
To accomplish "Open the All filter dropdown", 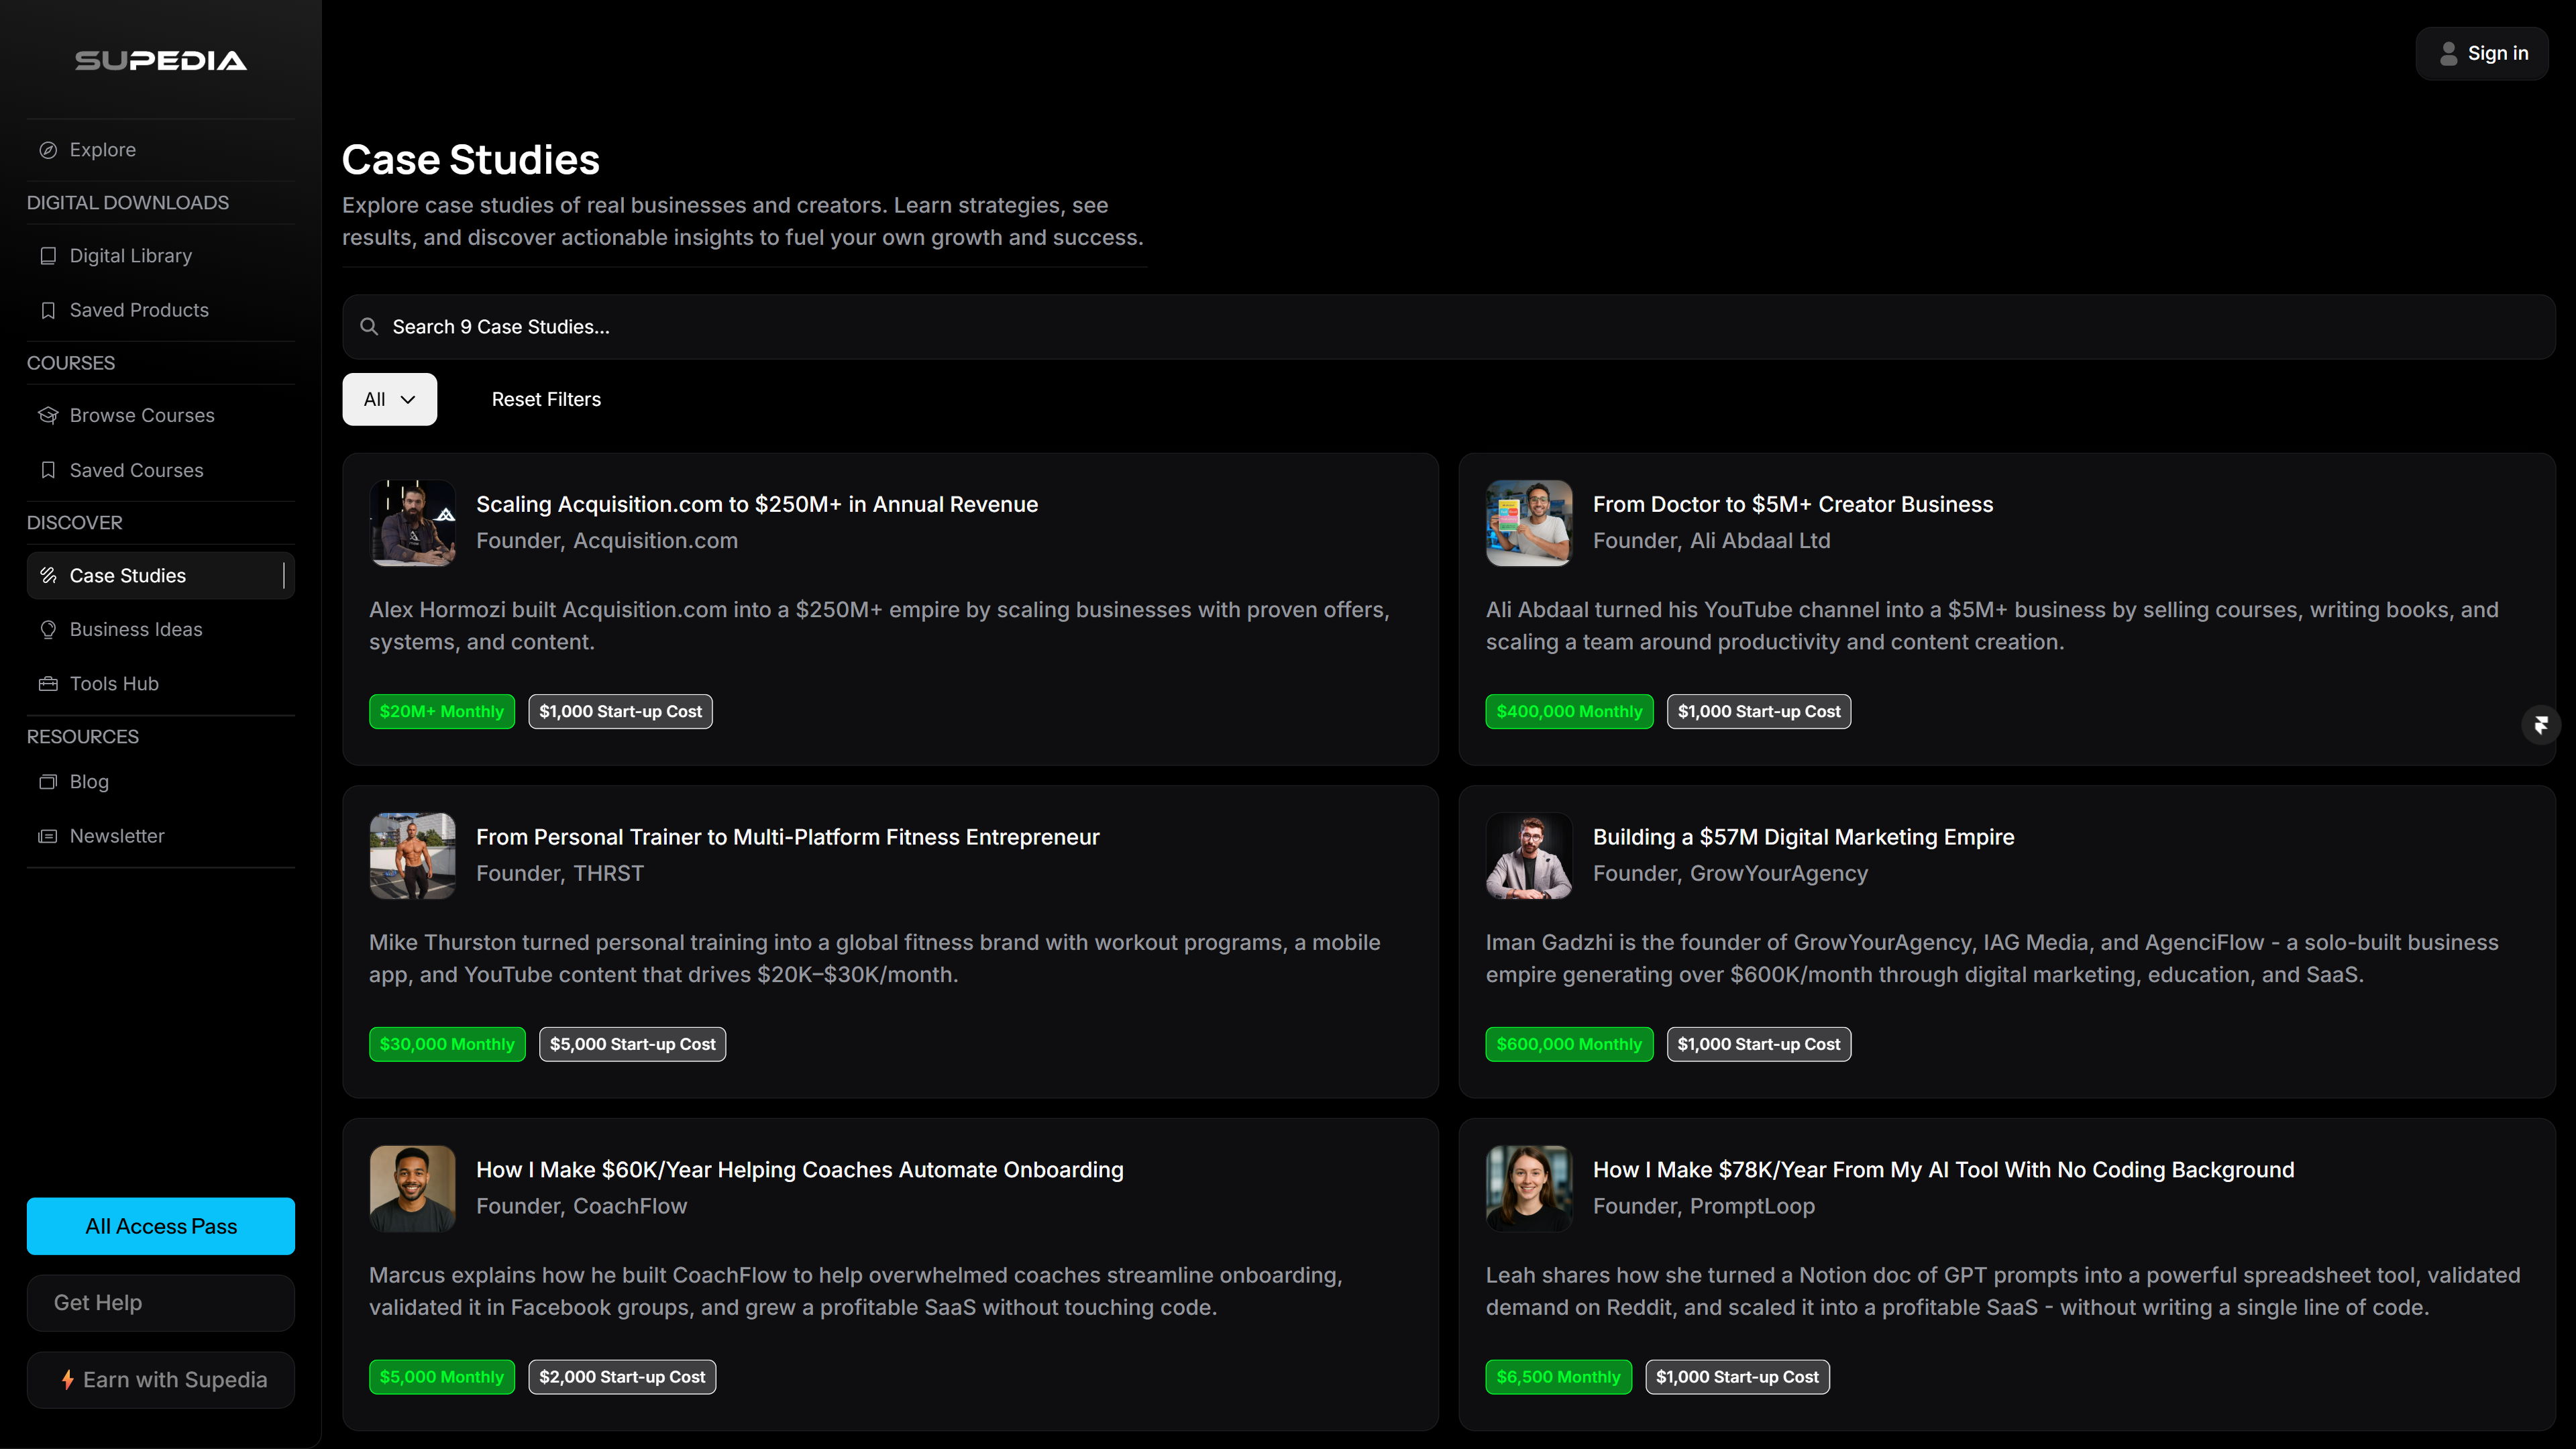I will (390, 399).
